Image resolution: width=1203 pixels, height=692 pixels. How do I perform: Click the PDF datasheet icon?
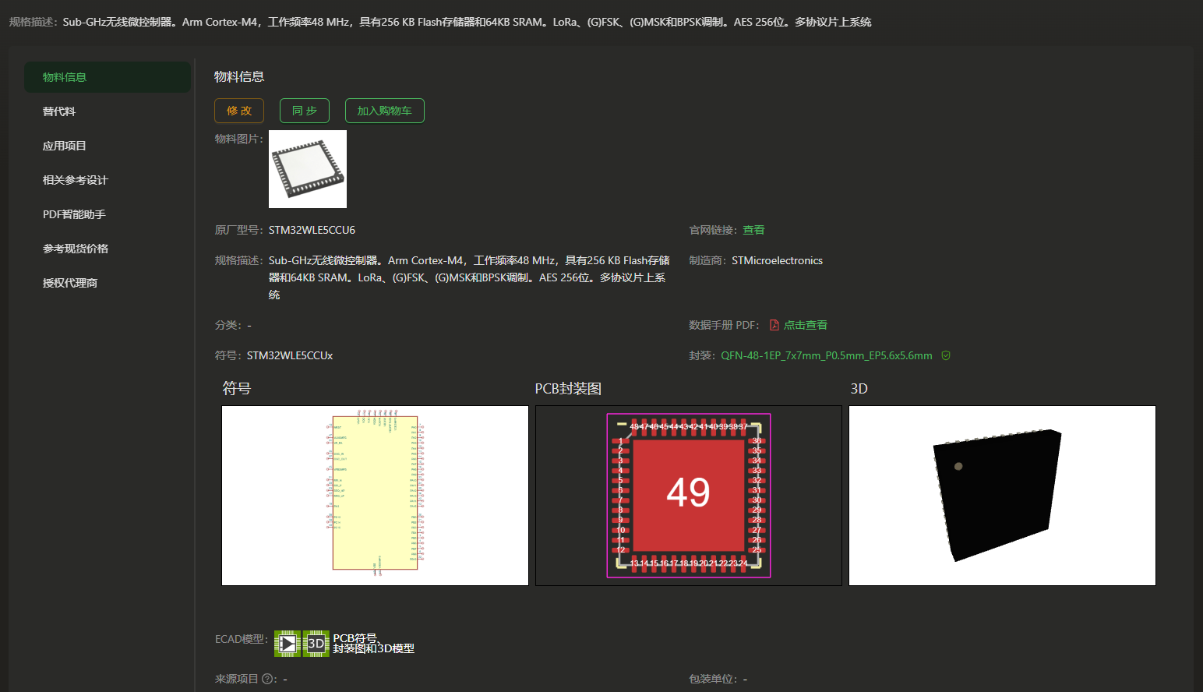pyautogui.click(x=774, y=325)
